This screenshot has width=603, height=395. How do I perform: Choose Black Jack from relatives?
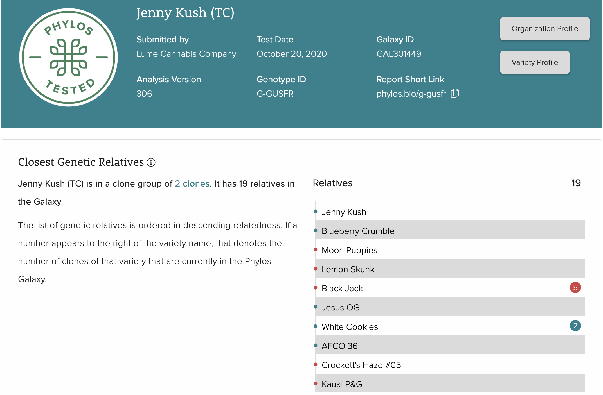(x=342, y=288)
